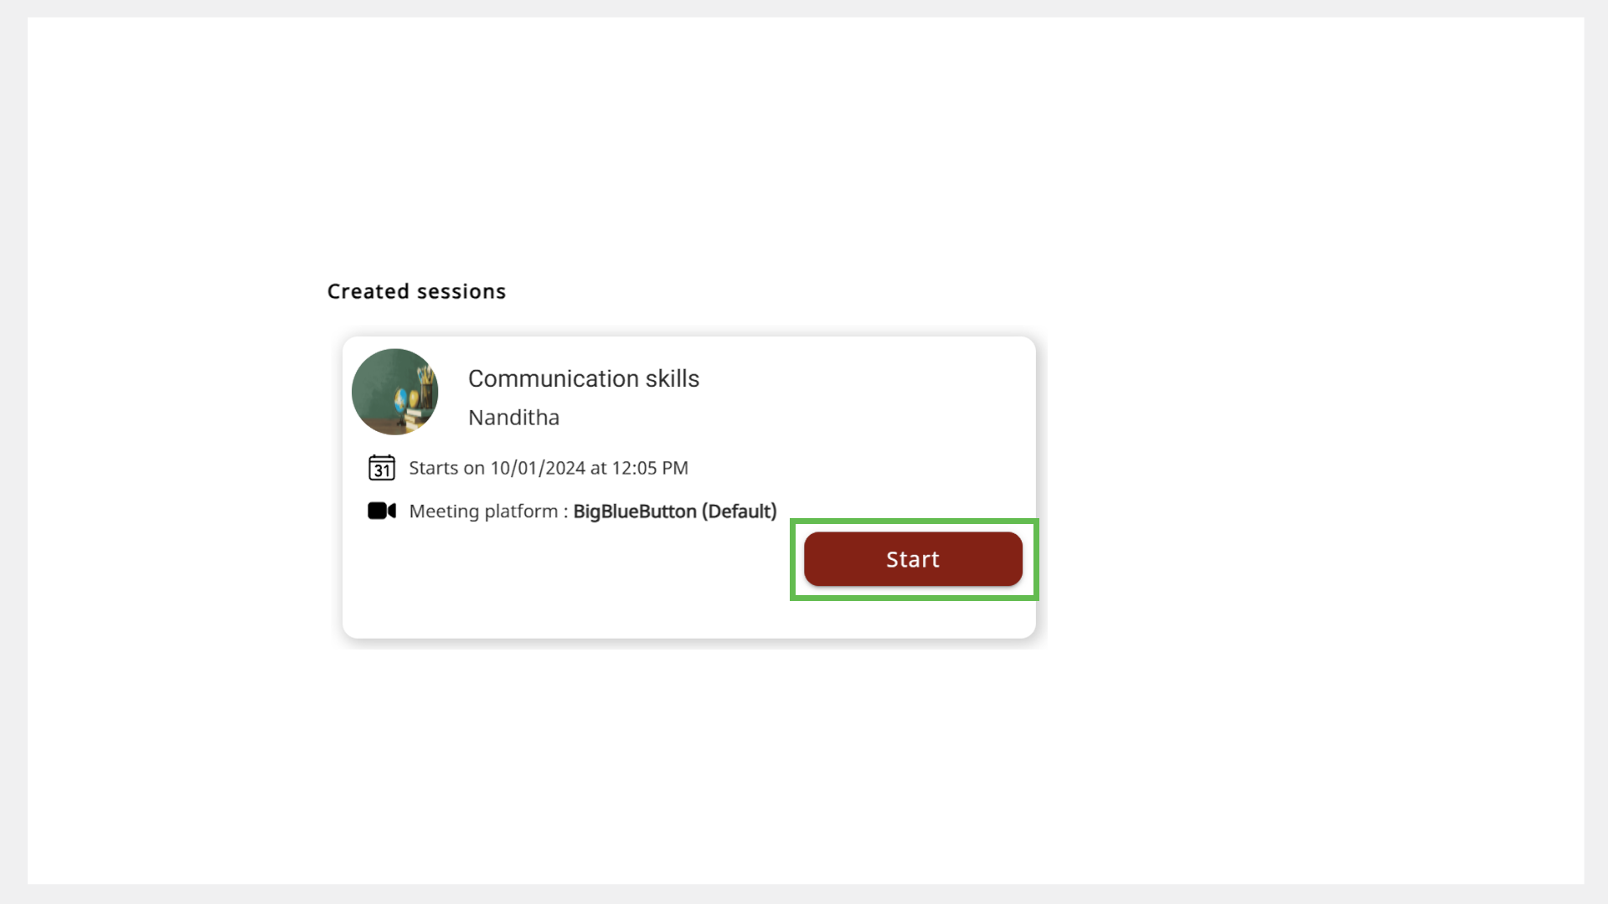Image resolution: width=1608 pixels, height=904 pixels.
Task: Click the Created sessions heading
Action: coord(416,291)
